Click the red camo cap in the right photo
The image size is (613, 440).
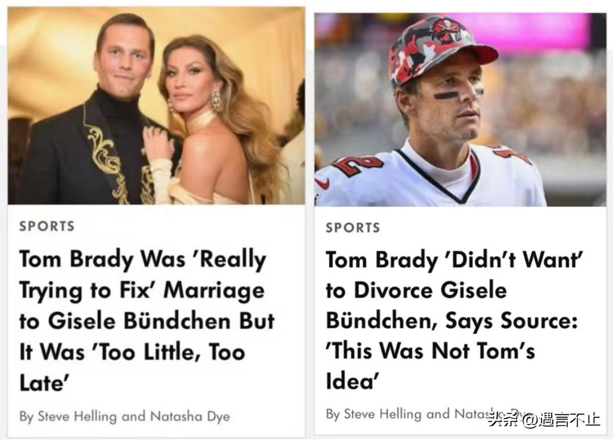[x=437, y=52]
